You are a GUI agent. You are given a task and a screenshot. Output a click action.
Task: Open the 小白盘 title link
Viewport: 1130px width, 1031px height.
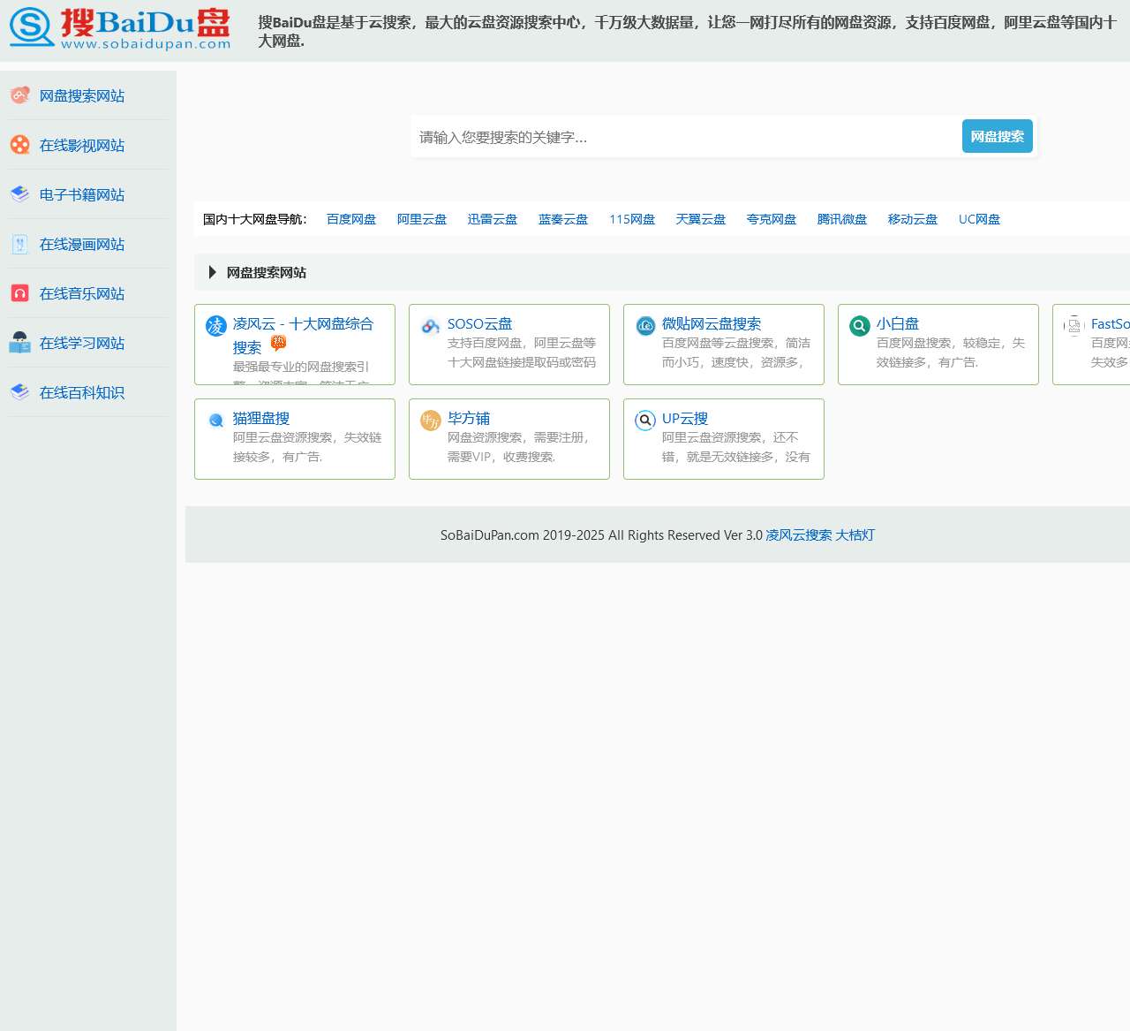[898, 324]
